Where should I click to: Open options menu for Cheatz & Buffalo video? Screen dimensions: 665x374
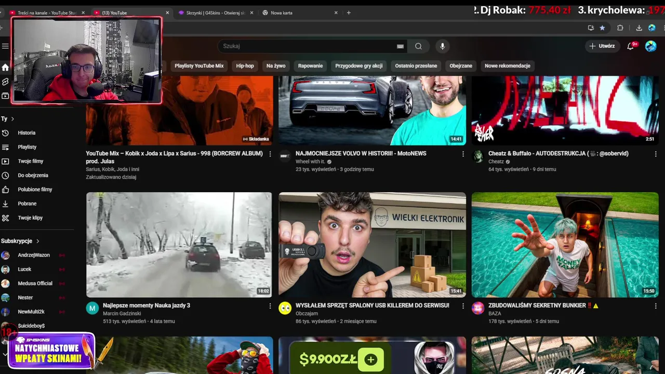tap(656, 154)
